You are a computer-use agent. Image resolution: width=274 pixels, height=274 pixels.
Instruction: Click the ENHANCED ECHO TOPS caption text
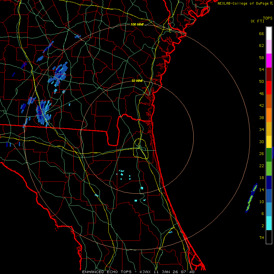tap(107, 272)
